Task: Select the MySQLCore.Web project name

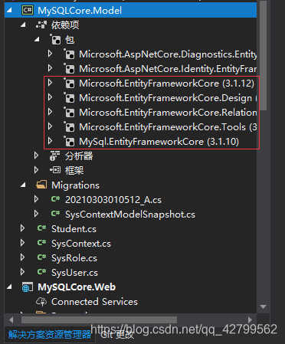Action: click(77, 287)
